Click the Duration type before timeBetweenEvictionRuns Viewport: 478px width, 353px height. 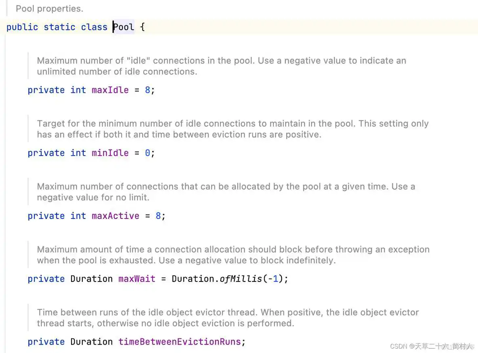point(91,342)
